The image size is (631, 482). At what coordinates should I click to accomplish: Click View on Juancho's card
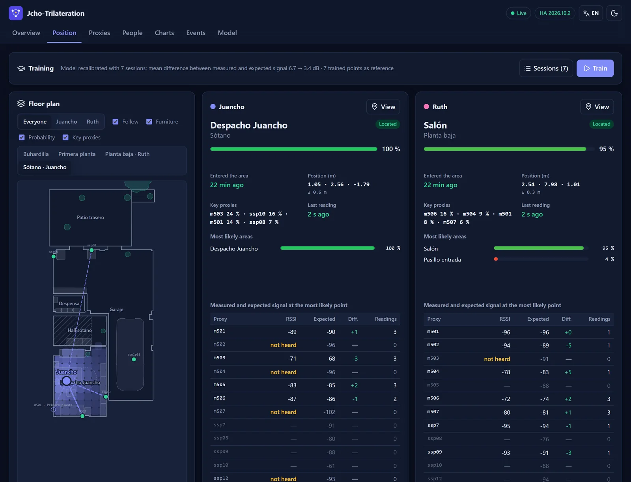coord(383,107)
